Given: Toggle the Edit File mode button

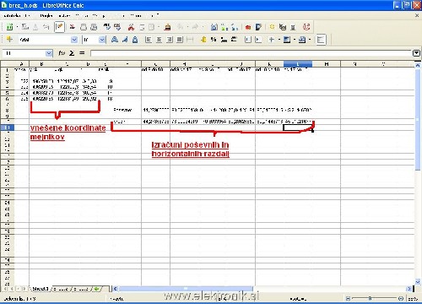Looking at the screenshot, I should point(59,27).
